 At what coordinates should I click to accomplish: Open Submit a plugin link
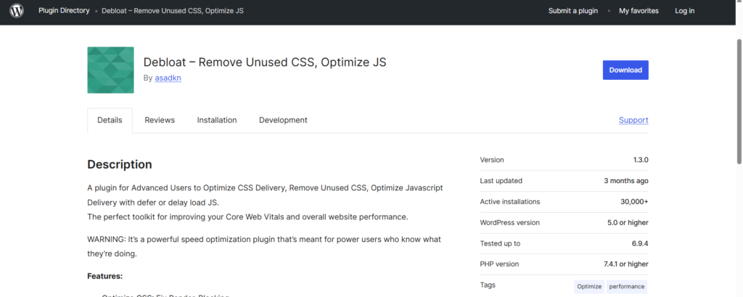[573, 10]
